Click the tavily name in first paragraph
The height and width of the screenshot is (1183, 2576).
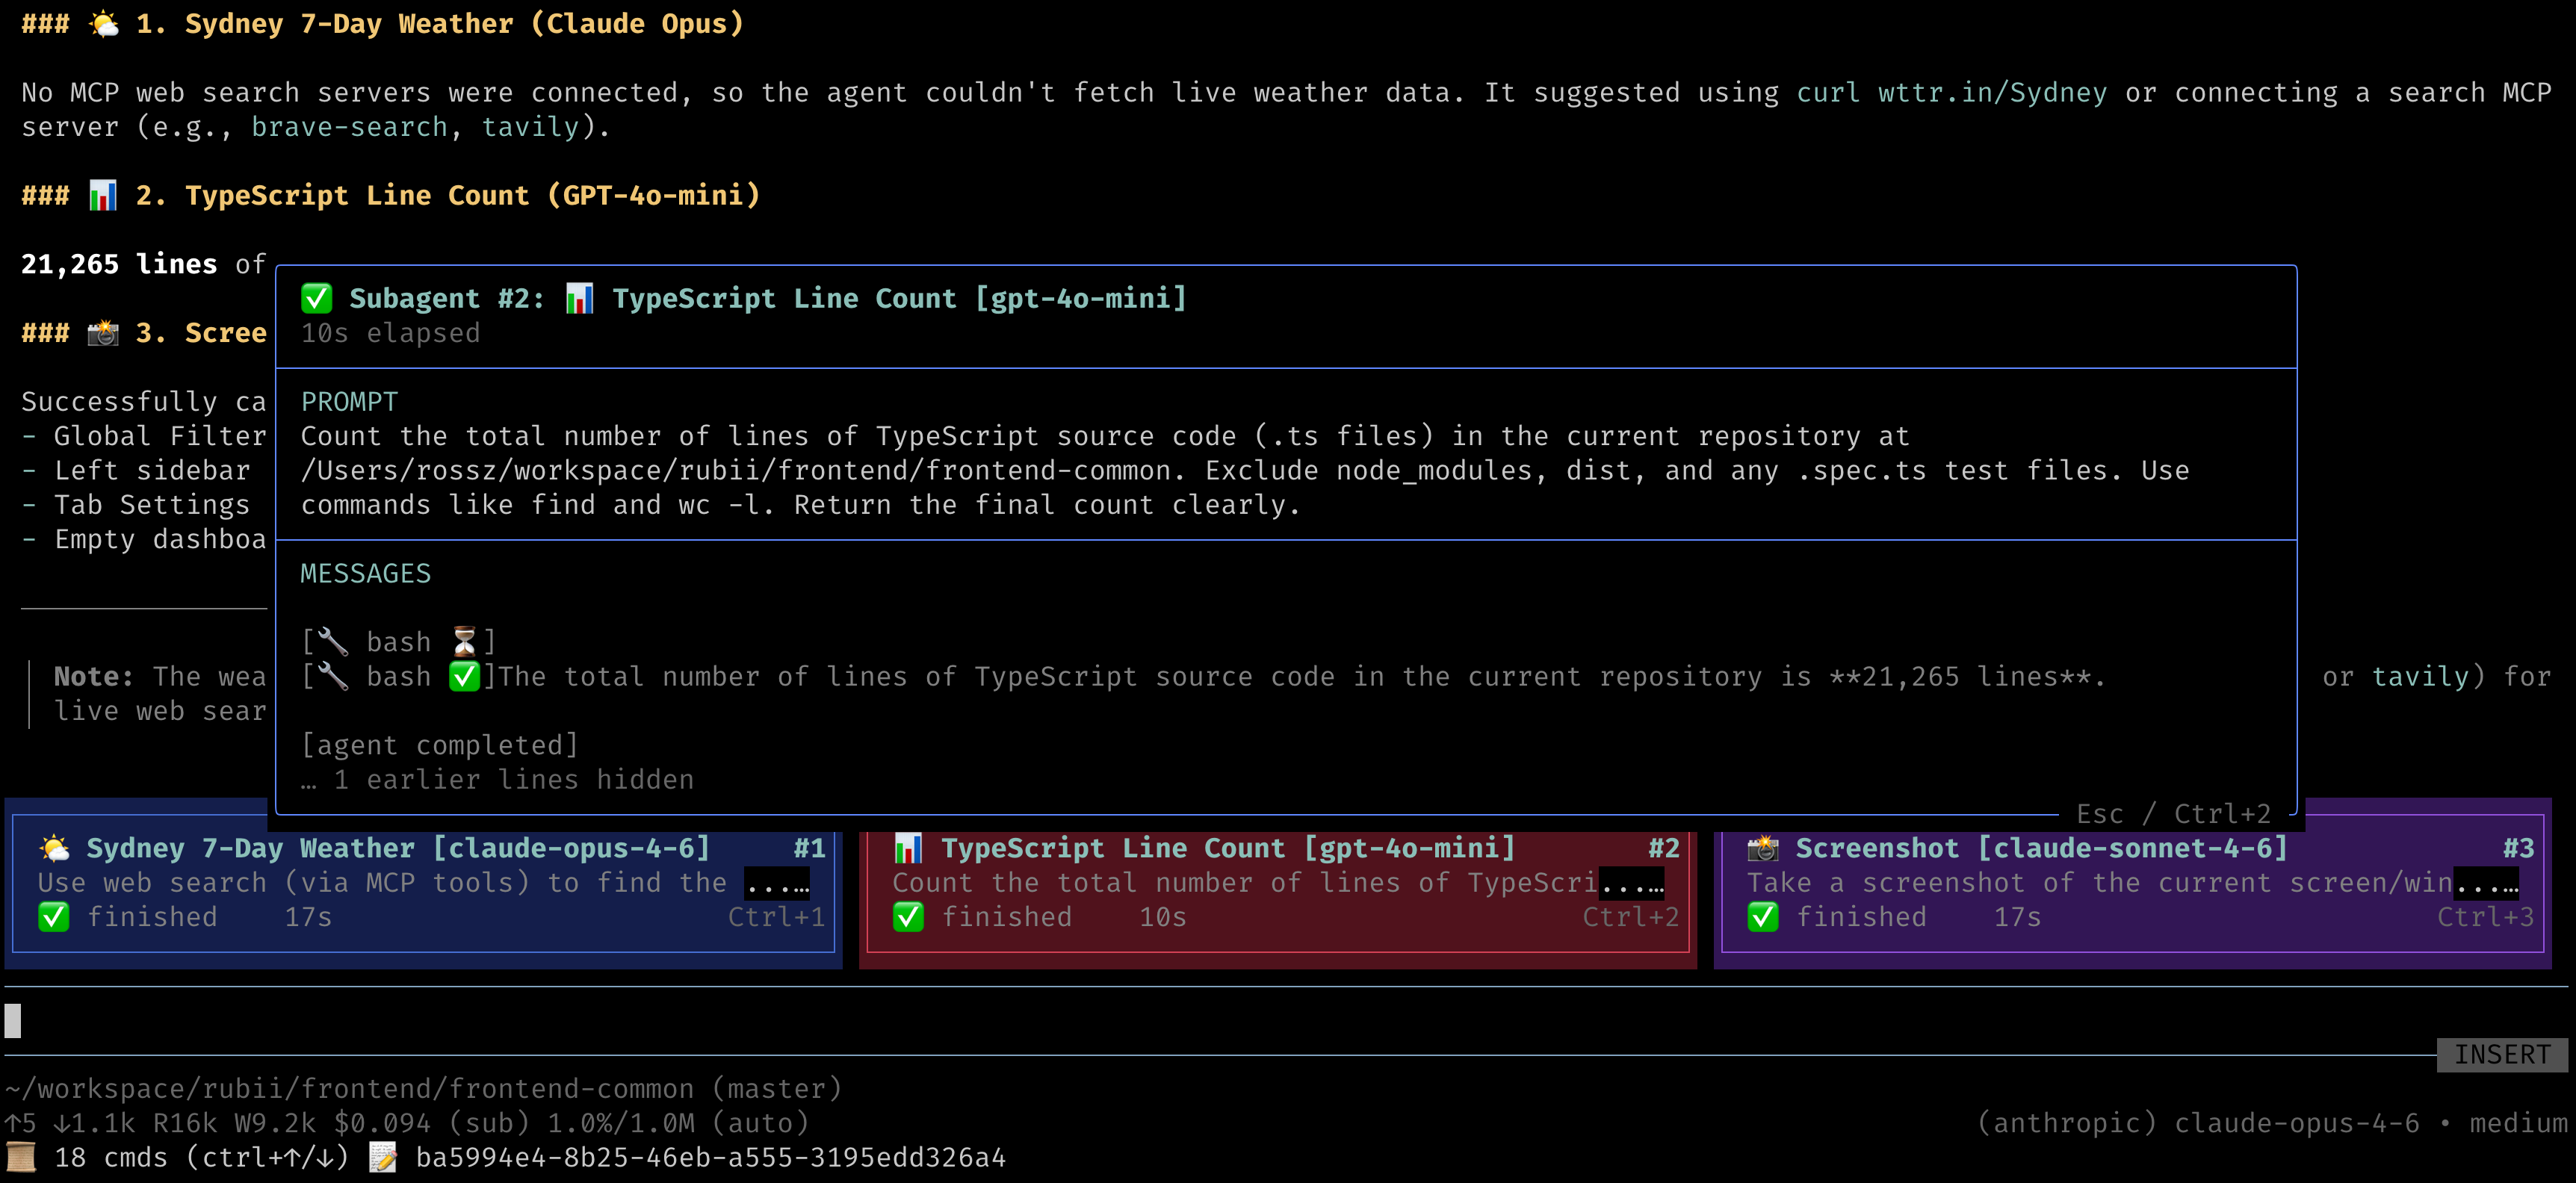pos(530,127)
